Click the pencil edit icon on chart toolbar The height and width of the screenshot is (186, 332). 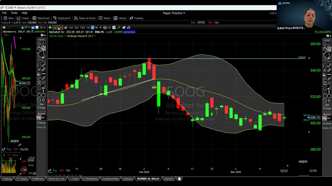pos(119,28)
